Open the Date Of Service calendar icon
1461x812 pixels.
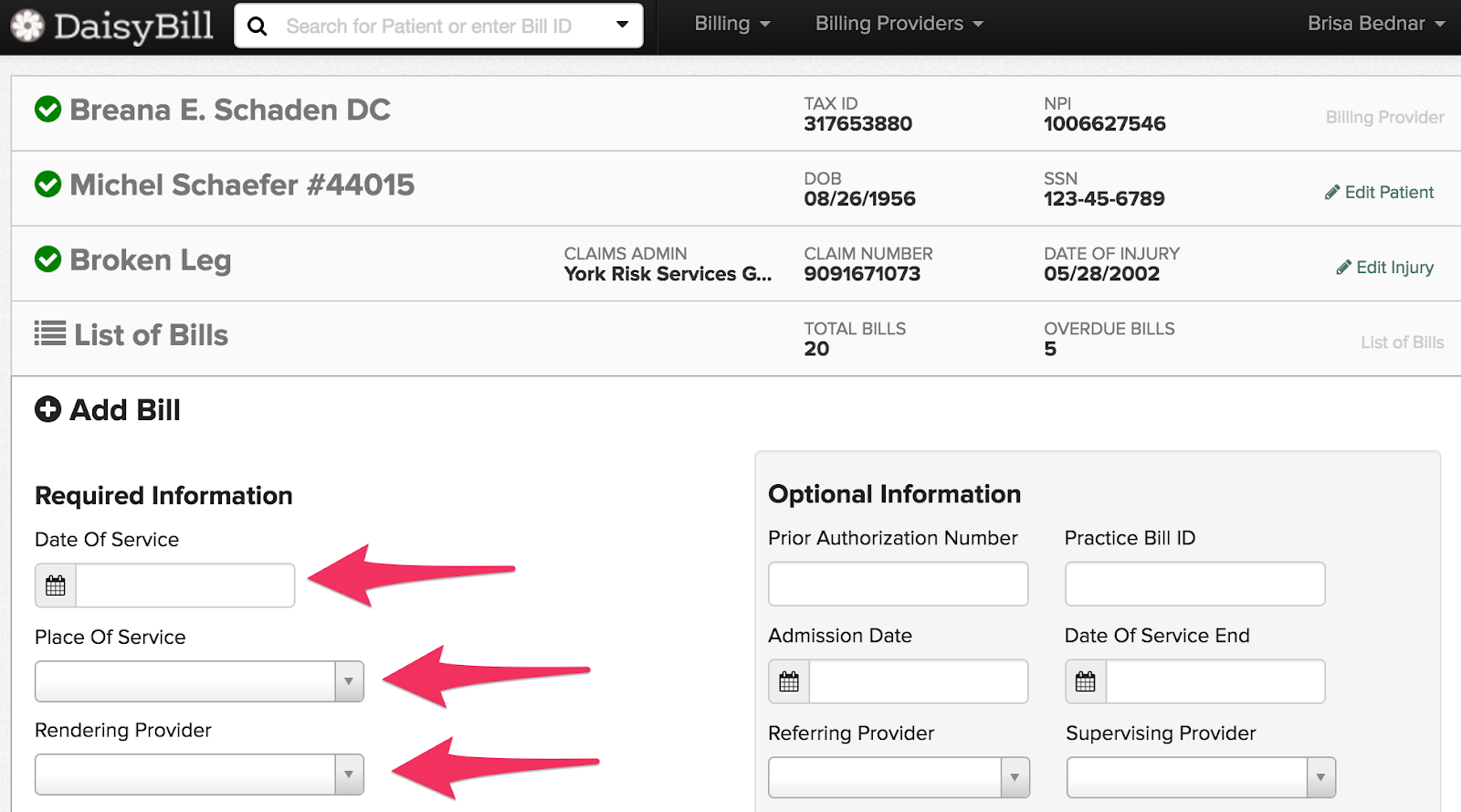56,585
